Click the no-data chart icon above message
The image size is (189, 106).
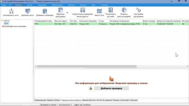[x=111, y=79]
